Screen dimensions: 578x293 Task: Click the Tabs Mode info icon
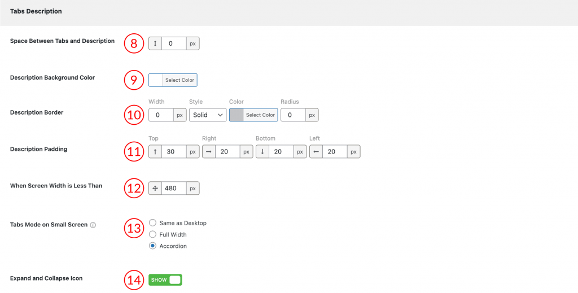[93, 225]
